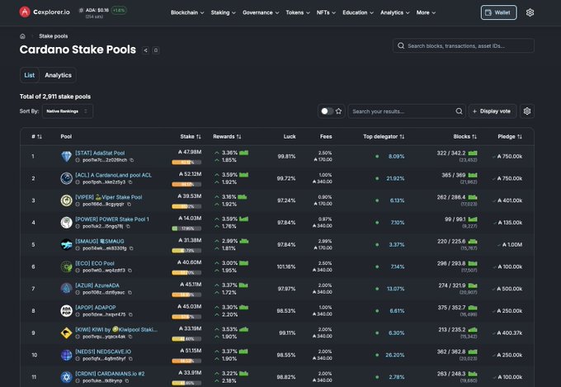561x387 pixels.
Task: Copy the POWER Stake Pool 1 ID
Action: click(128, 226)
